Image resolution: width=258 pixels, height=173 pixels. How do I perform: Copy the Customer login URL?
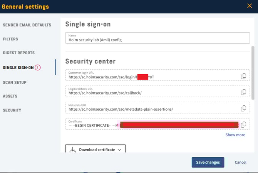click(243, 76)
